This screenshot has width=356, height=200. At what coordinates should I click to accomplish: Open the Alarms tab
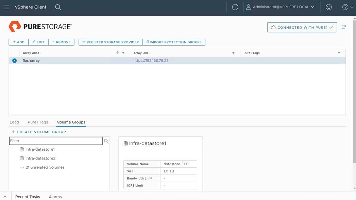tap(55, 197)
